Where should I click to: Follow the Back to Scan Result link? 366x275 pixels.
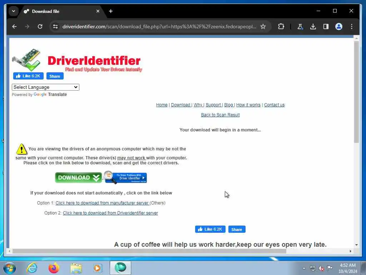tap(220, 115)
